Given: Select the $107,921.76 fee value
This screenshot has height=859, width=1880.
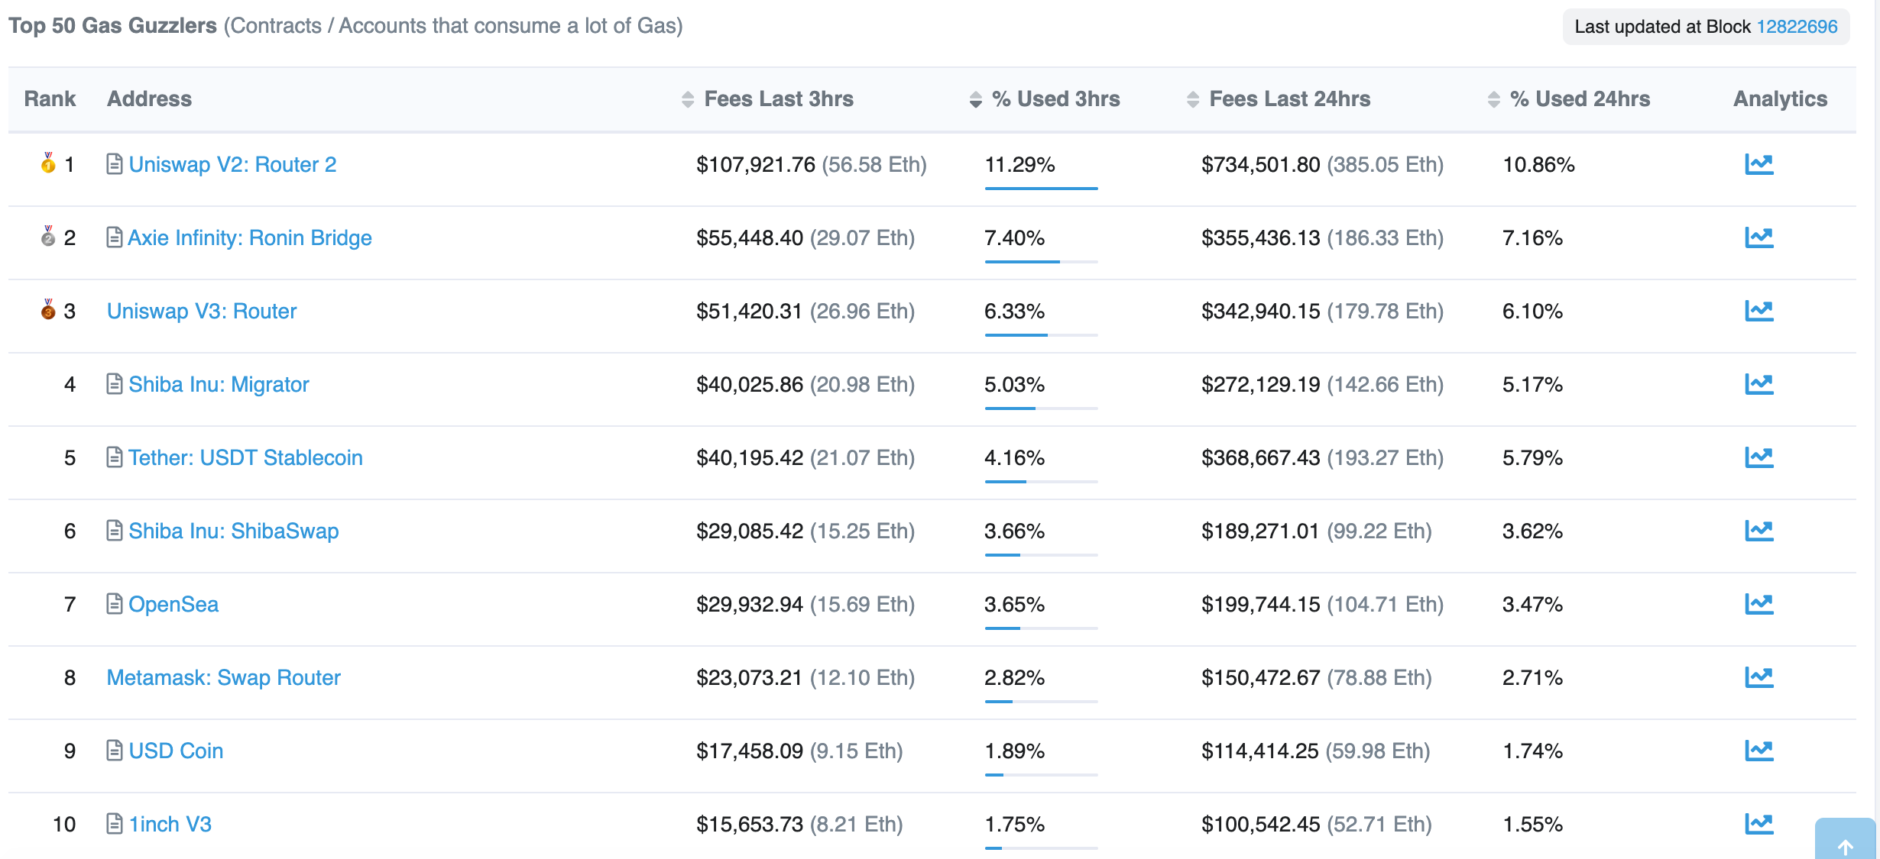Looking at the screenshot, I should point(755,164).
